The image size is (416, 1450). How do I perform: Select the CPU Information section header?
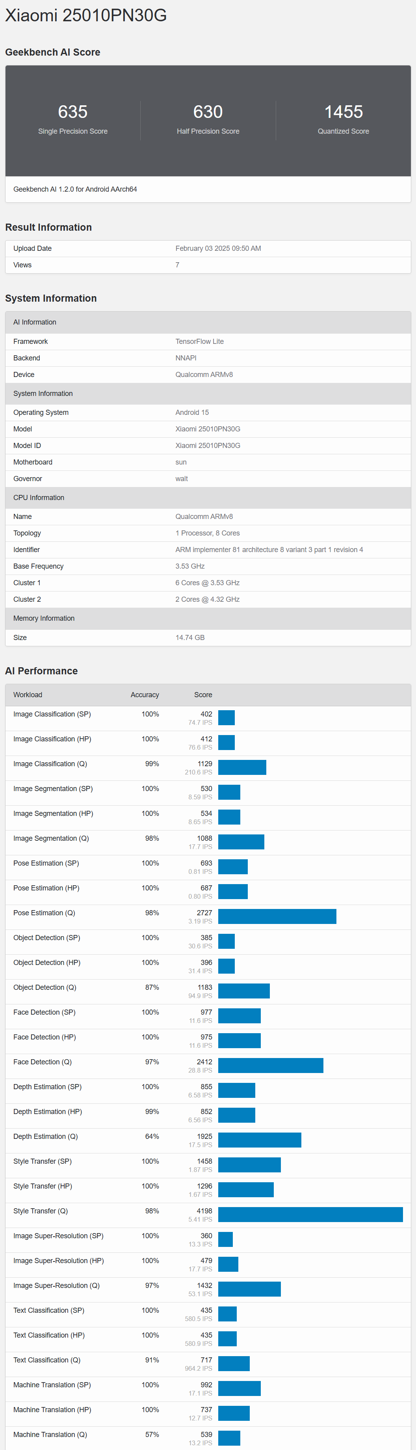pos(39,498)
